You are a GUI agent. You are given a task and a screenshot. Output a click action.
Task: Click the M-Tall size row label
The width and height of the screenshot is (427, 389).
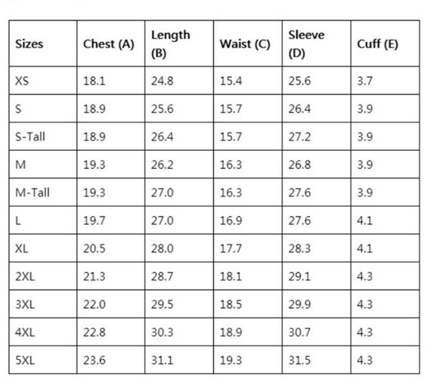[x=32, y=193]
